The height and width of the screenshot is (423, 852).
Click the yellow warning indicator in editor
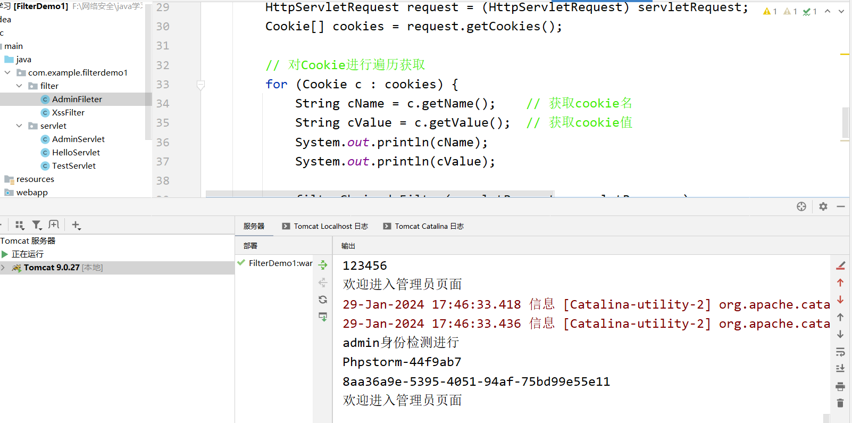pos(770,11)
